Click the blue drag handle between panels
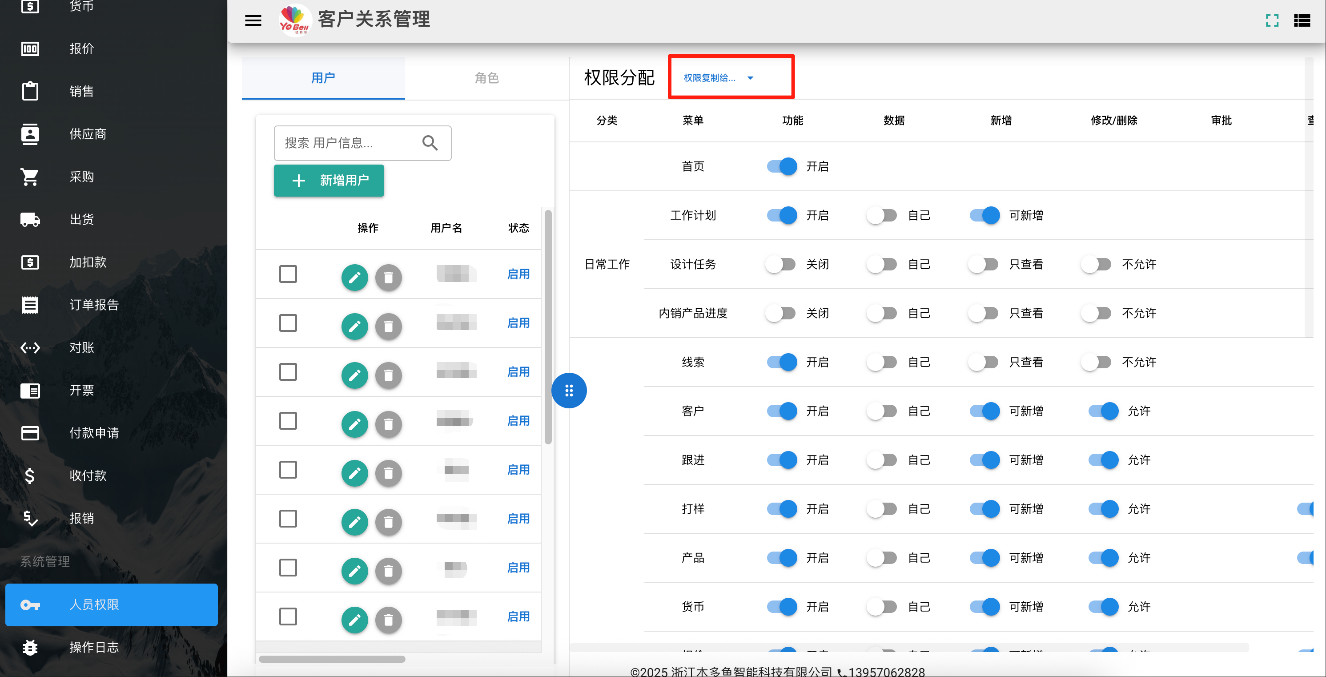This screenshot has height=677, width=1326. (569, 391)
